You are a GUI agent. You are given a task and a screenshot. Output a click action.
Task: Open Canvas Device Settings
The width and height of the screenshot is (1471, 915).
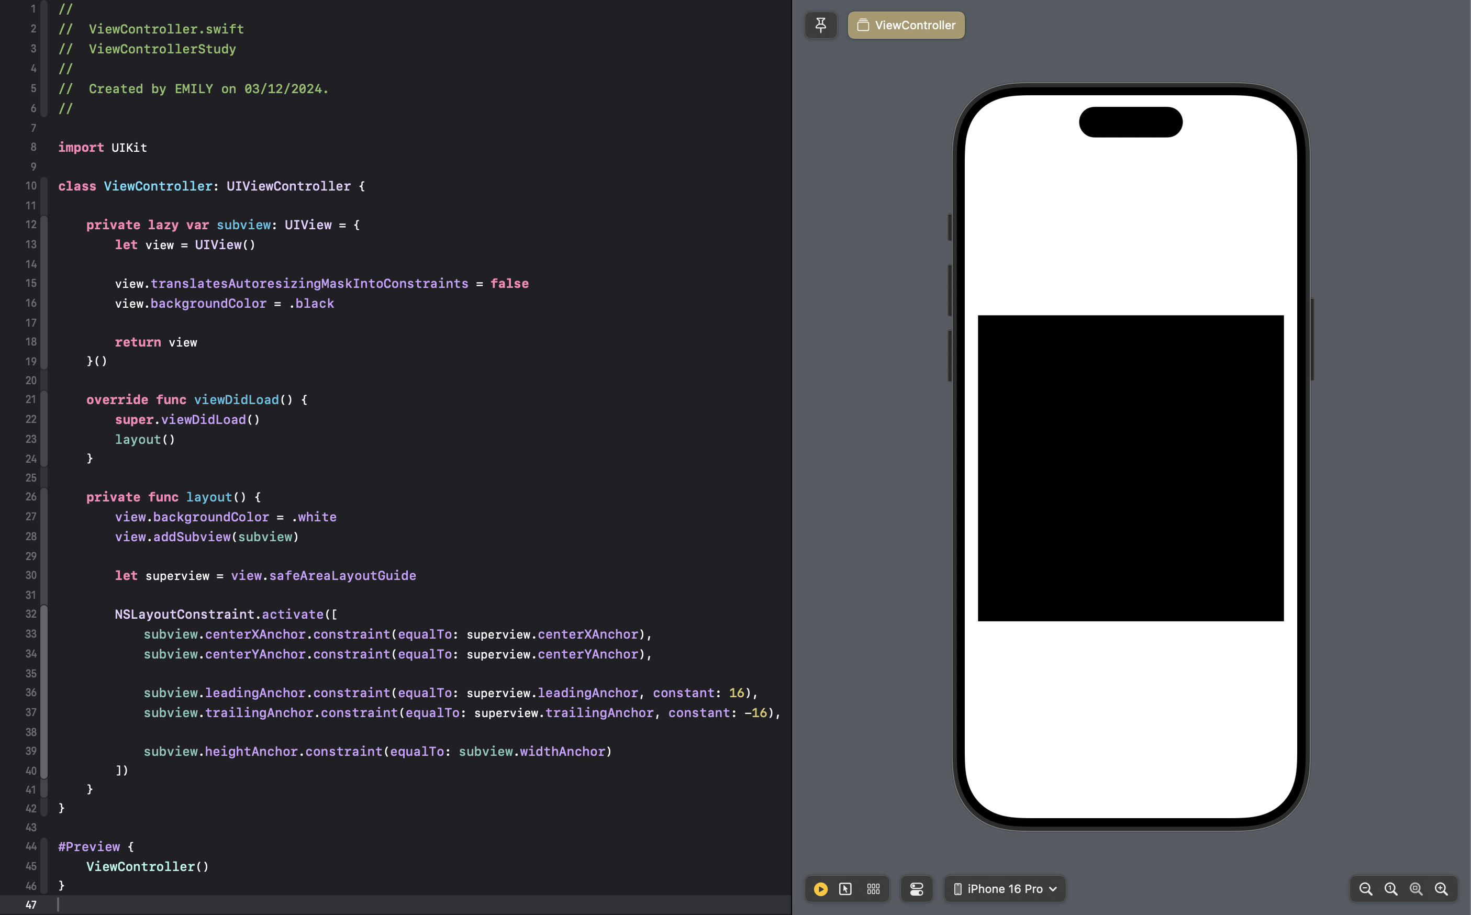tap(916, 889)
